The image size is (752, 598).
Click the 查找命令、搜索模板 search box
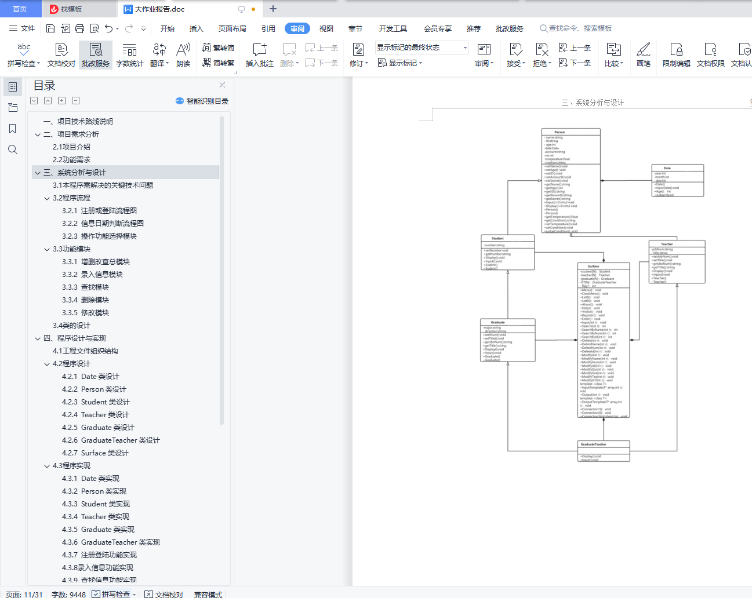coord(576,28)
